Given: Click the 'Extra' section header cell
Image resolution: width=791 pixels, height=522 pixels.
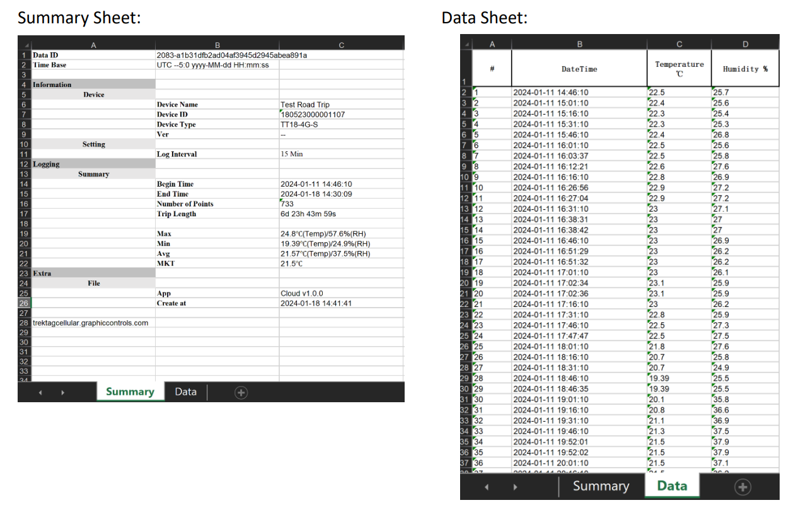Looking at the screenshot, I should [x=93, y=274].
